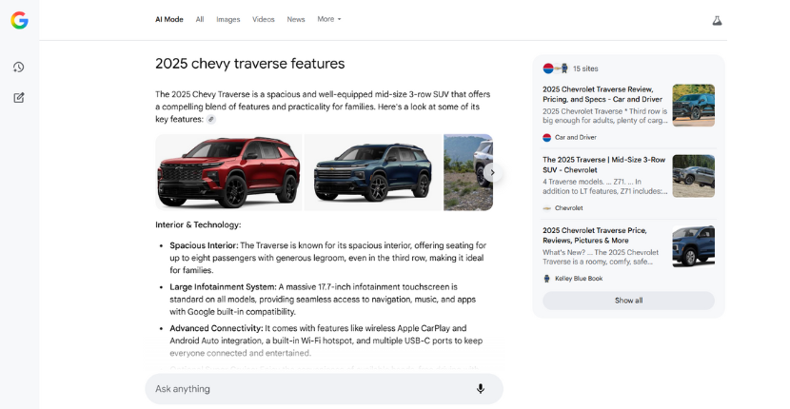Viewport: 790px width, 409px height.
Task: Switch to the Images tab
Action: point(228,19)
